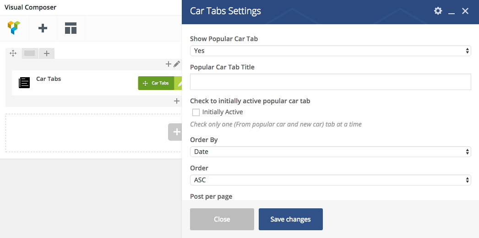The height and width of the screenshot is (238, 479).
Task: Open the row layout columns icon
Action: [30, 53]
